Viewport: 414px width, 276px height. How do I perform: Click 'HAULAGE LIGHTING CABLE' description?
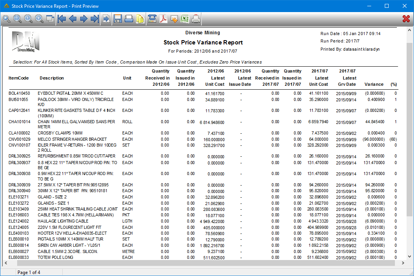(63, 221)
